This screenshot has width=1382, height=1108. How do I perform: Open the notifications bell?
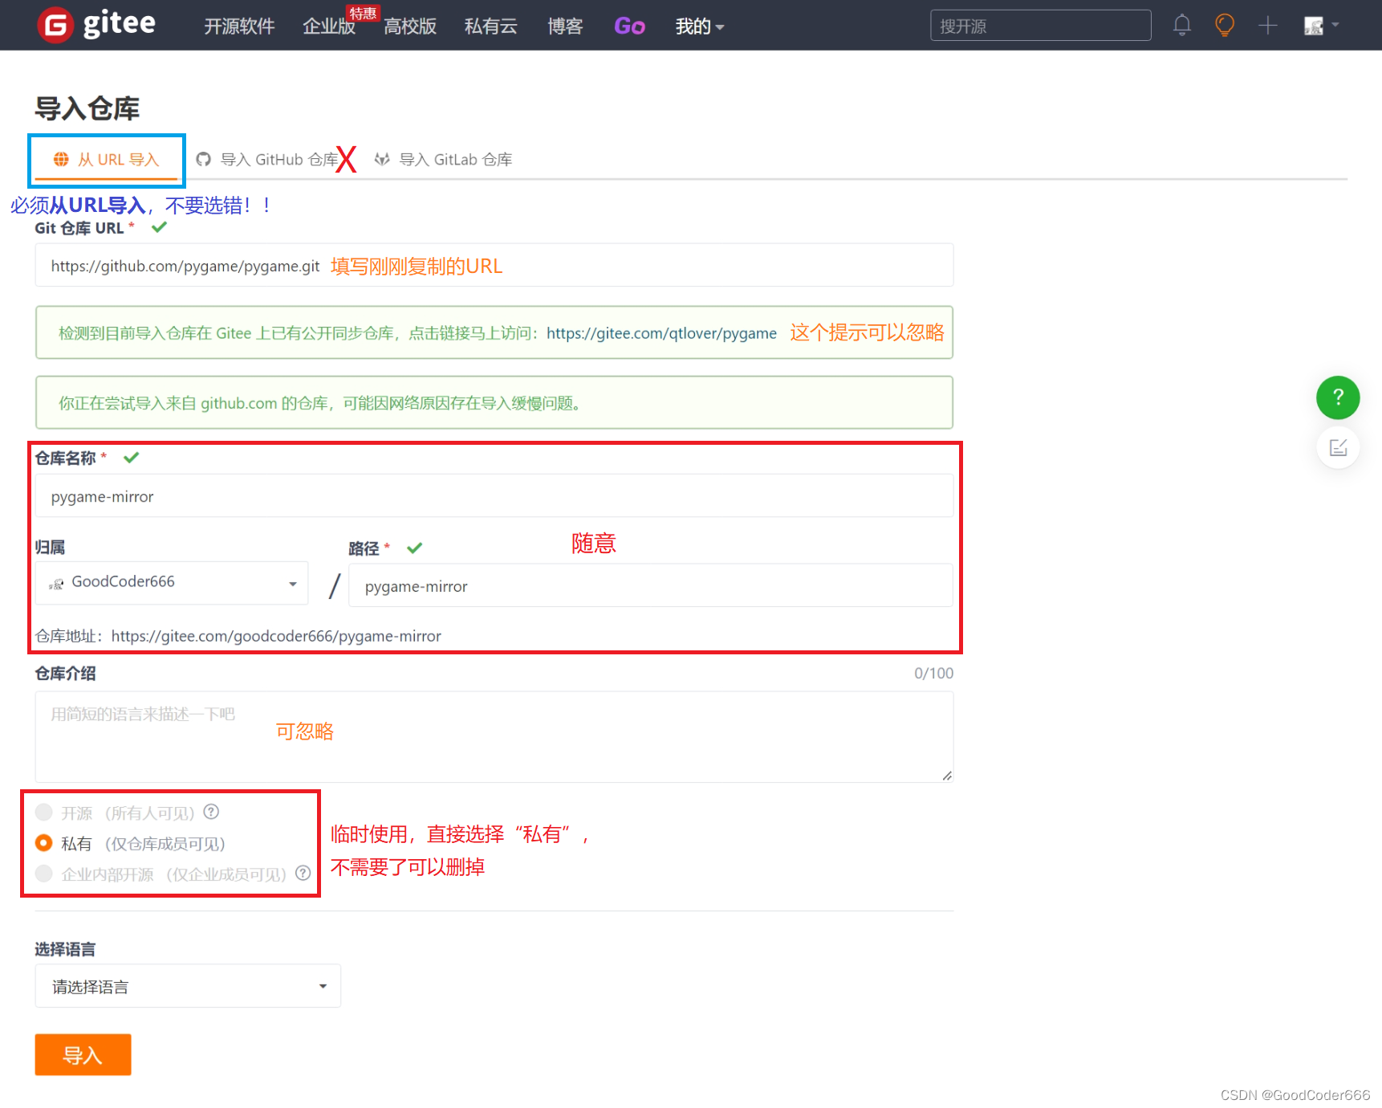pyautogui.click(x=1181, y=26)
